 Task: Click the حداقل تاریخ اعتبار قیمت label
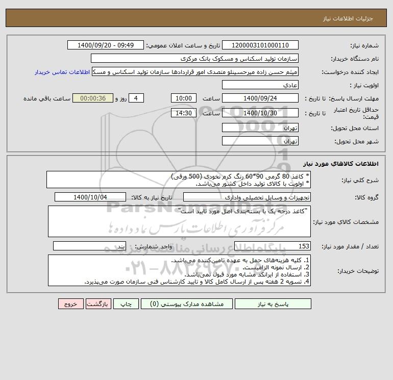click(x=356, y=113)
